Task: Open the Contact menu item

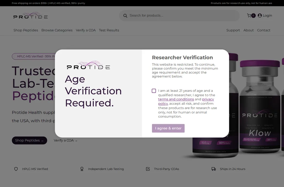Action: (x=264, y=30)
